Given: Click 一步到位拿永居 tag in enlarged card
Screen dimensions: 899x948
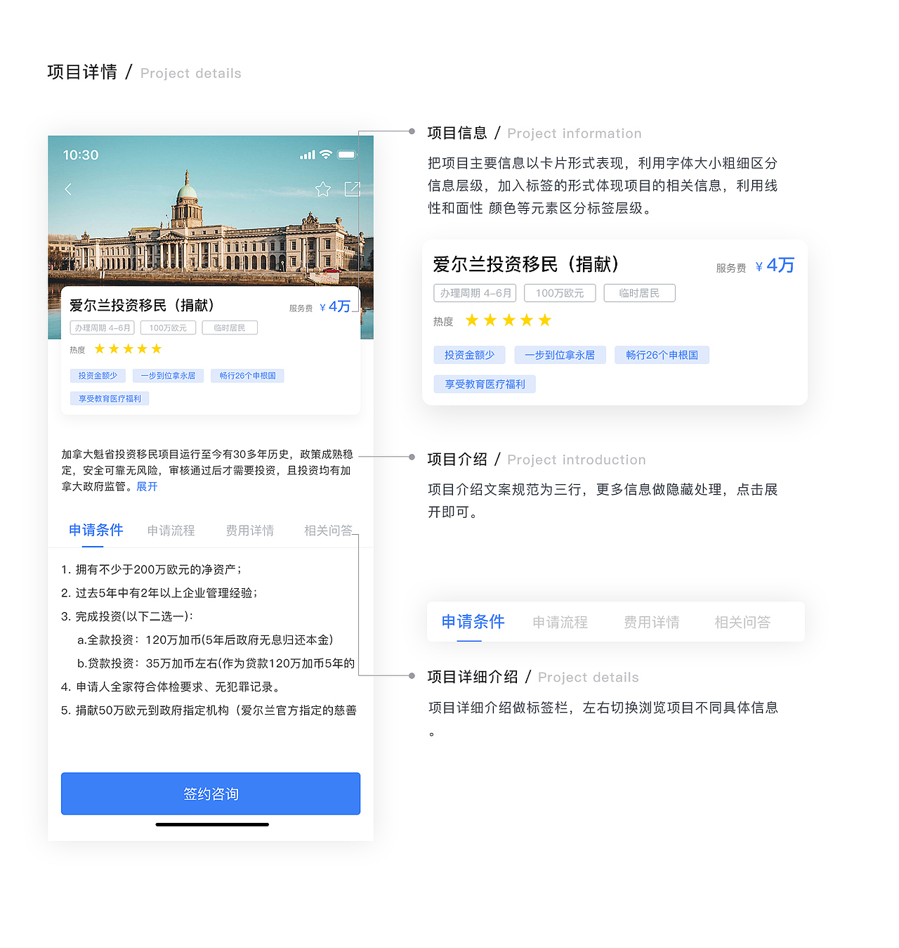Looking at the screenshot, I should [560, 355].
